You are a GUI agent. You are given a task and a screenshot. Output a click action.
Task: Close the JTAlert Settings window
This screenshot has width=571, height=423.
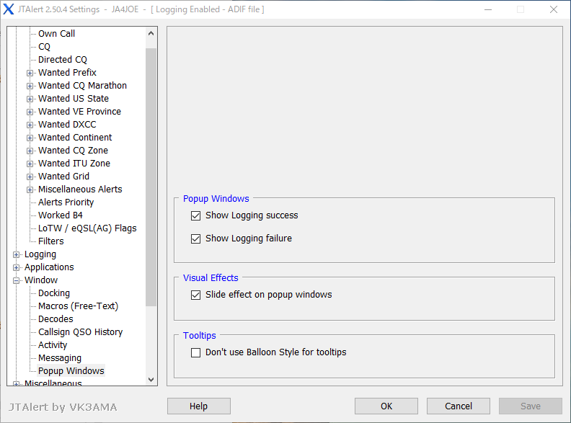pos(554,9)
